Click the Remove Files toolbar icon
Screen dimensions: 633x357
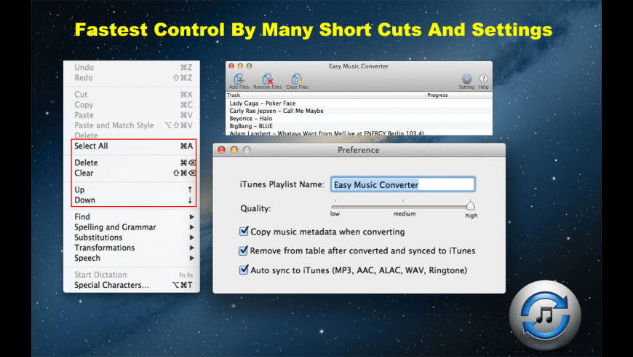pyautogui.click(x=267, y=82)
